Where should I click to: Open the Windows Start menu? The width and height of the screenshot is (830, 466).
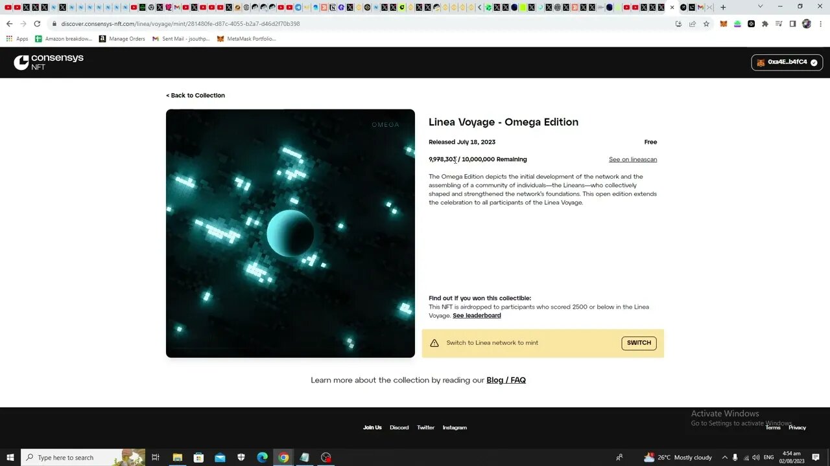(x=10, y=458)
